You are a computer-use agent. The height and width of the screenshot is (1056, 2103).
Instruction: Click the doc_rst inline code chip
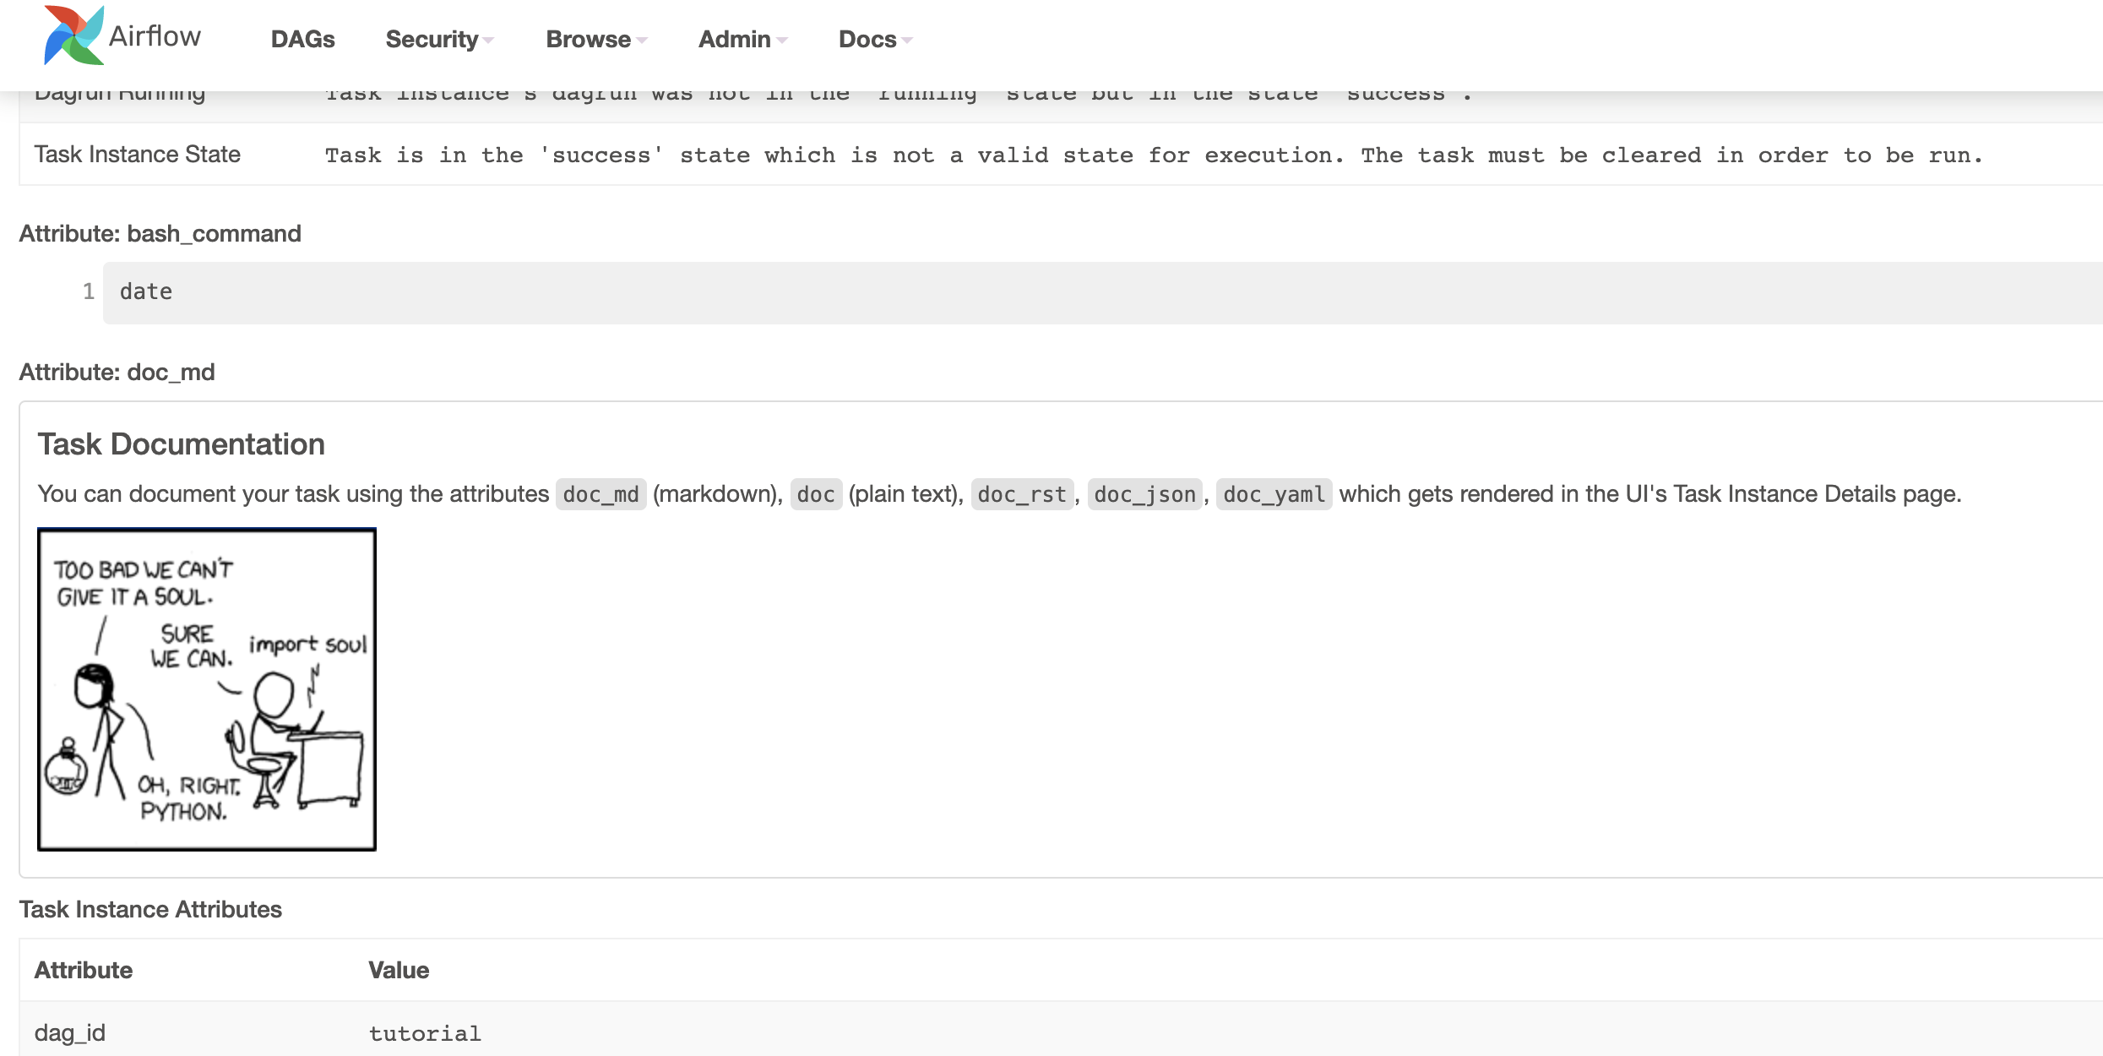click(x=1022, y=494)
